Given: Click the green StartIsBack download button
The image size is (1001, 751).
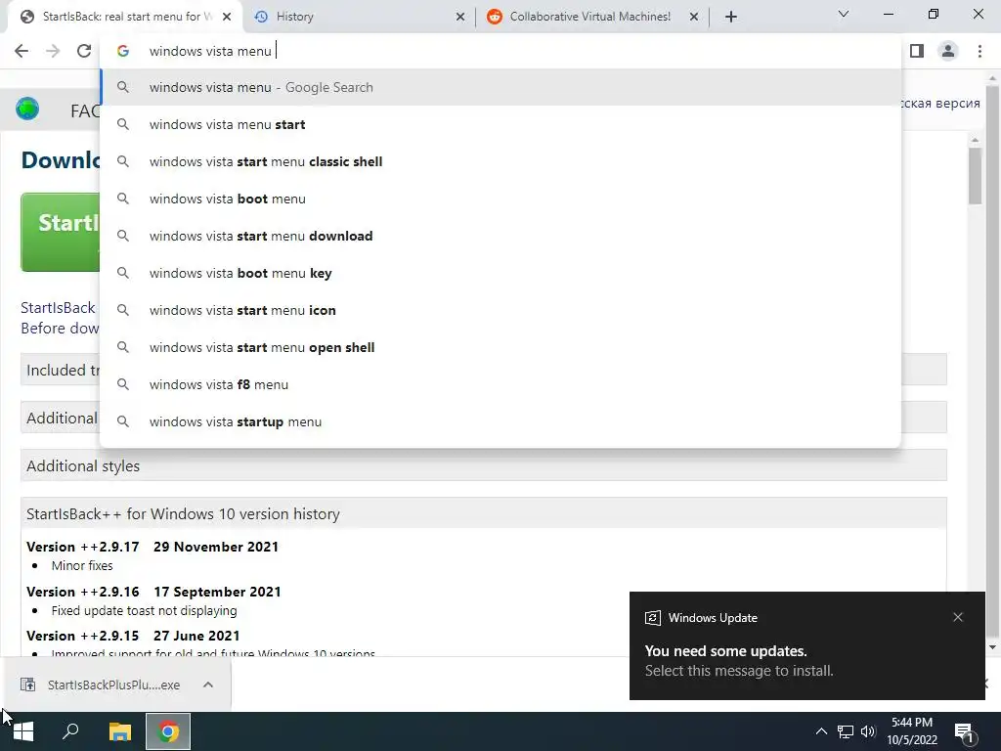Looking at the screenshot, I should coord(60,233).
